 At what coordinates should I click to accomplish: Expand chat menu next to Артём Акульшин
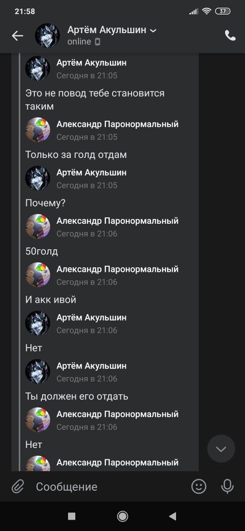pyautogui.click(x=153, y=30)
